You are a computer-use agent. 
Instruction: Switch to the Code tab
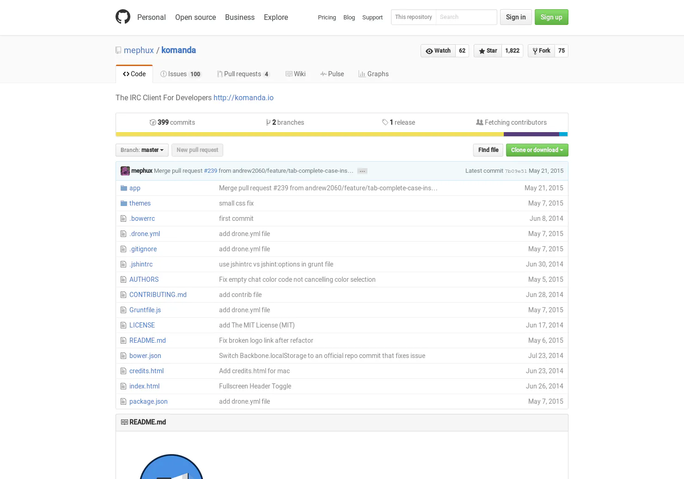click(x=134, y=74)
